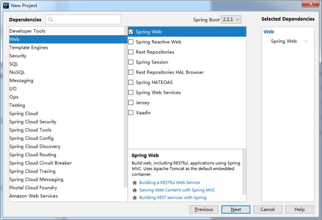This screenshot has width=322, height=220.
Task: Select Spring Cloud Security category
Action: (x=66, y=122)
